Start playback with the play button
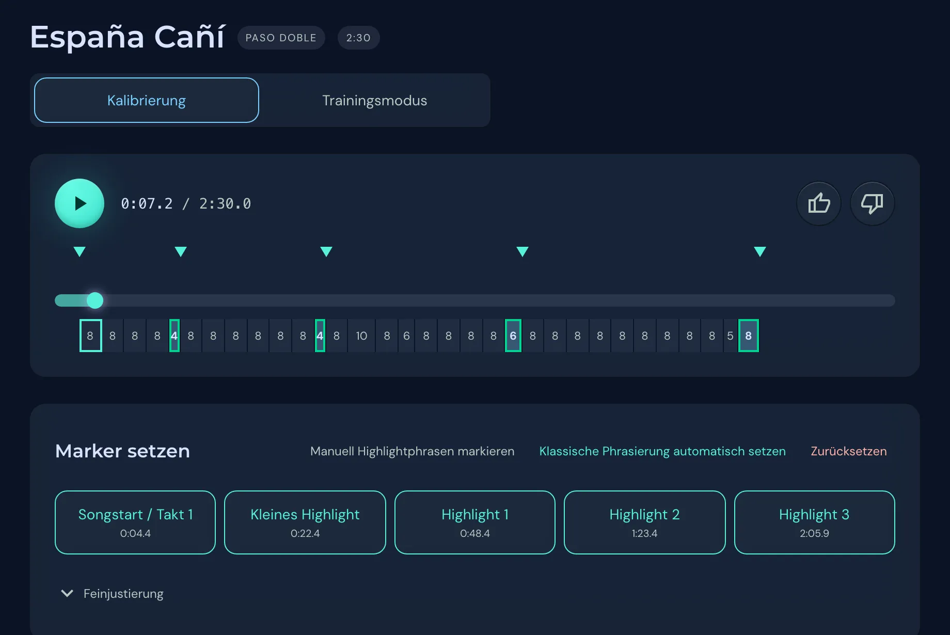The height and width of the screenshot is (635, 950). 80,203
